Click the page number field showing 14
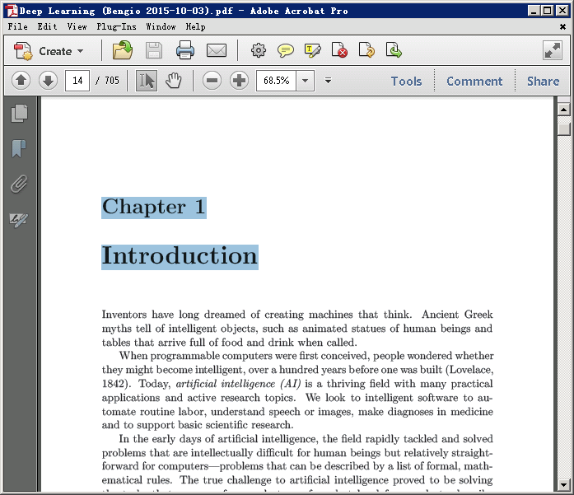Viewport: 574px width, 495px height. (77, 81)
